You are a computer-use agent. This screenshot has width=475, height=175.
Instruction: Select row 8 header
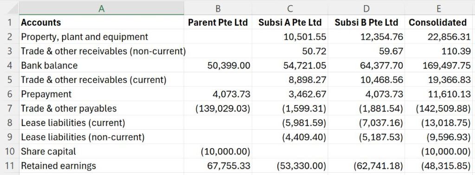tap(10, 123)
